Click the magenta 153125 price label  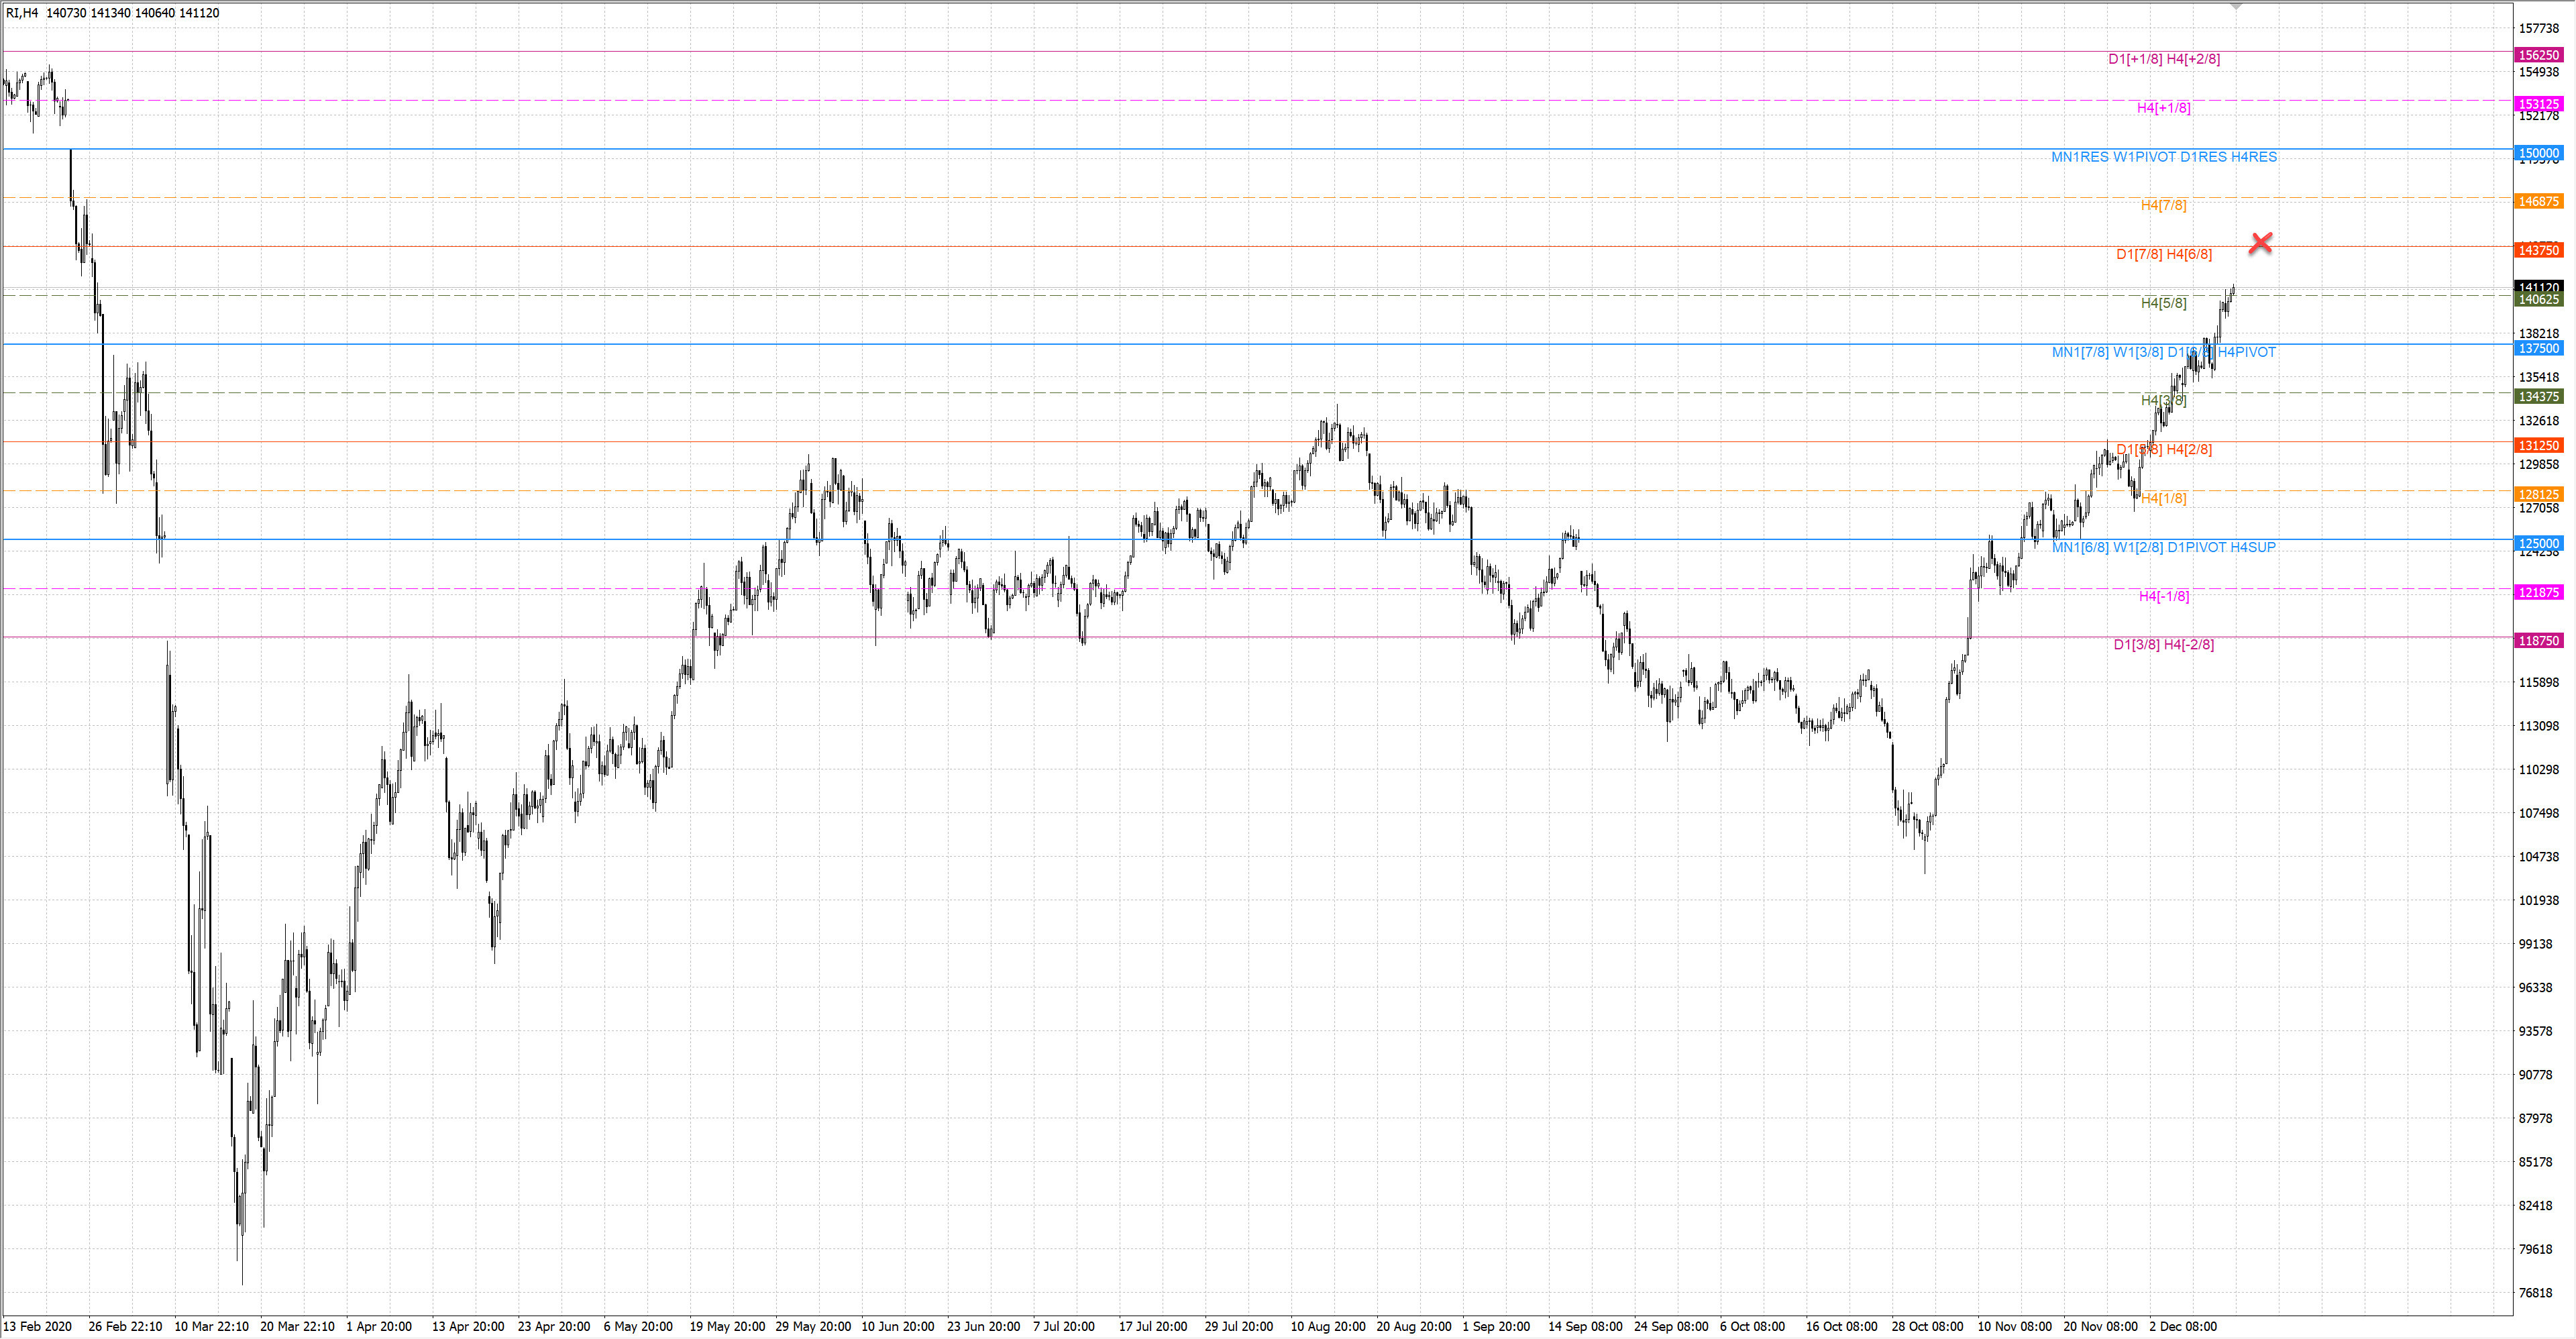pos(2538,104)
